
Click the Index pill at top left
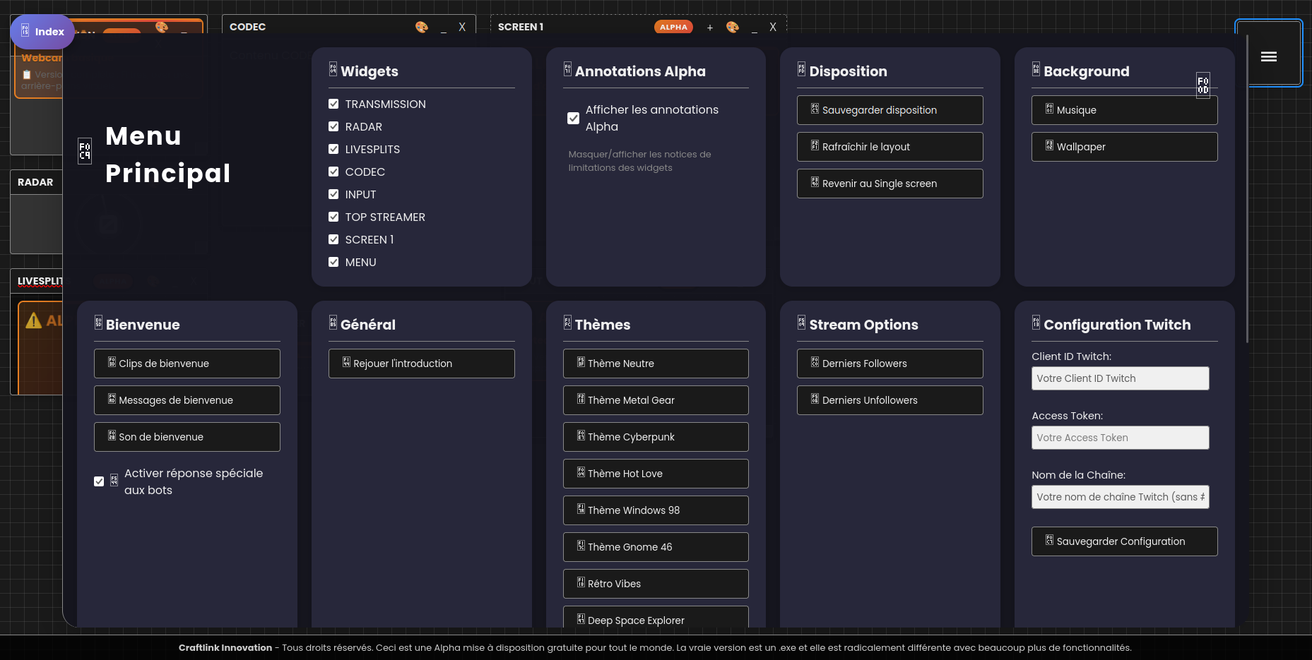click(42, 31)
